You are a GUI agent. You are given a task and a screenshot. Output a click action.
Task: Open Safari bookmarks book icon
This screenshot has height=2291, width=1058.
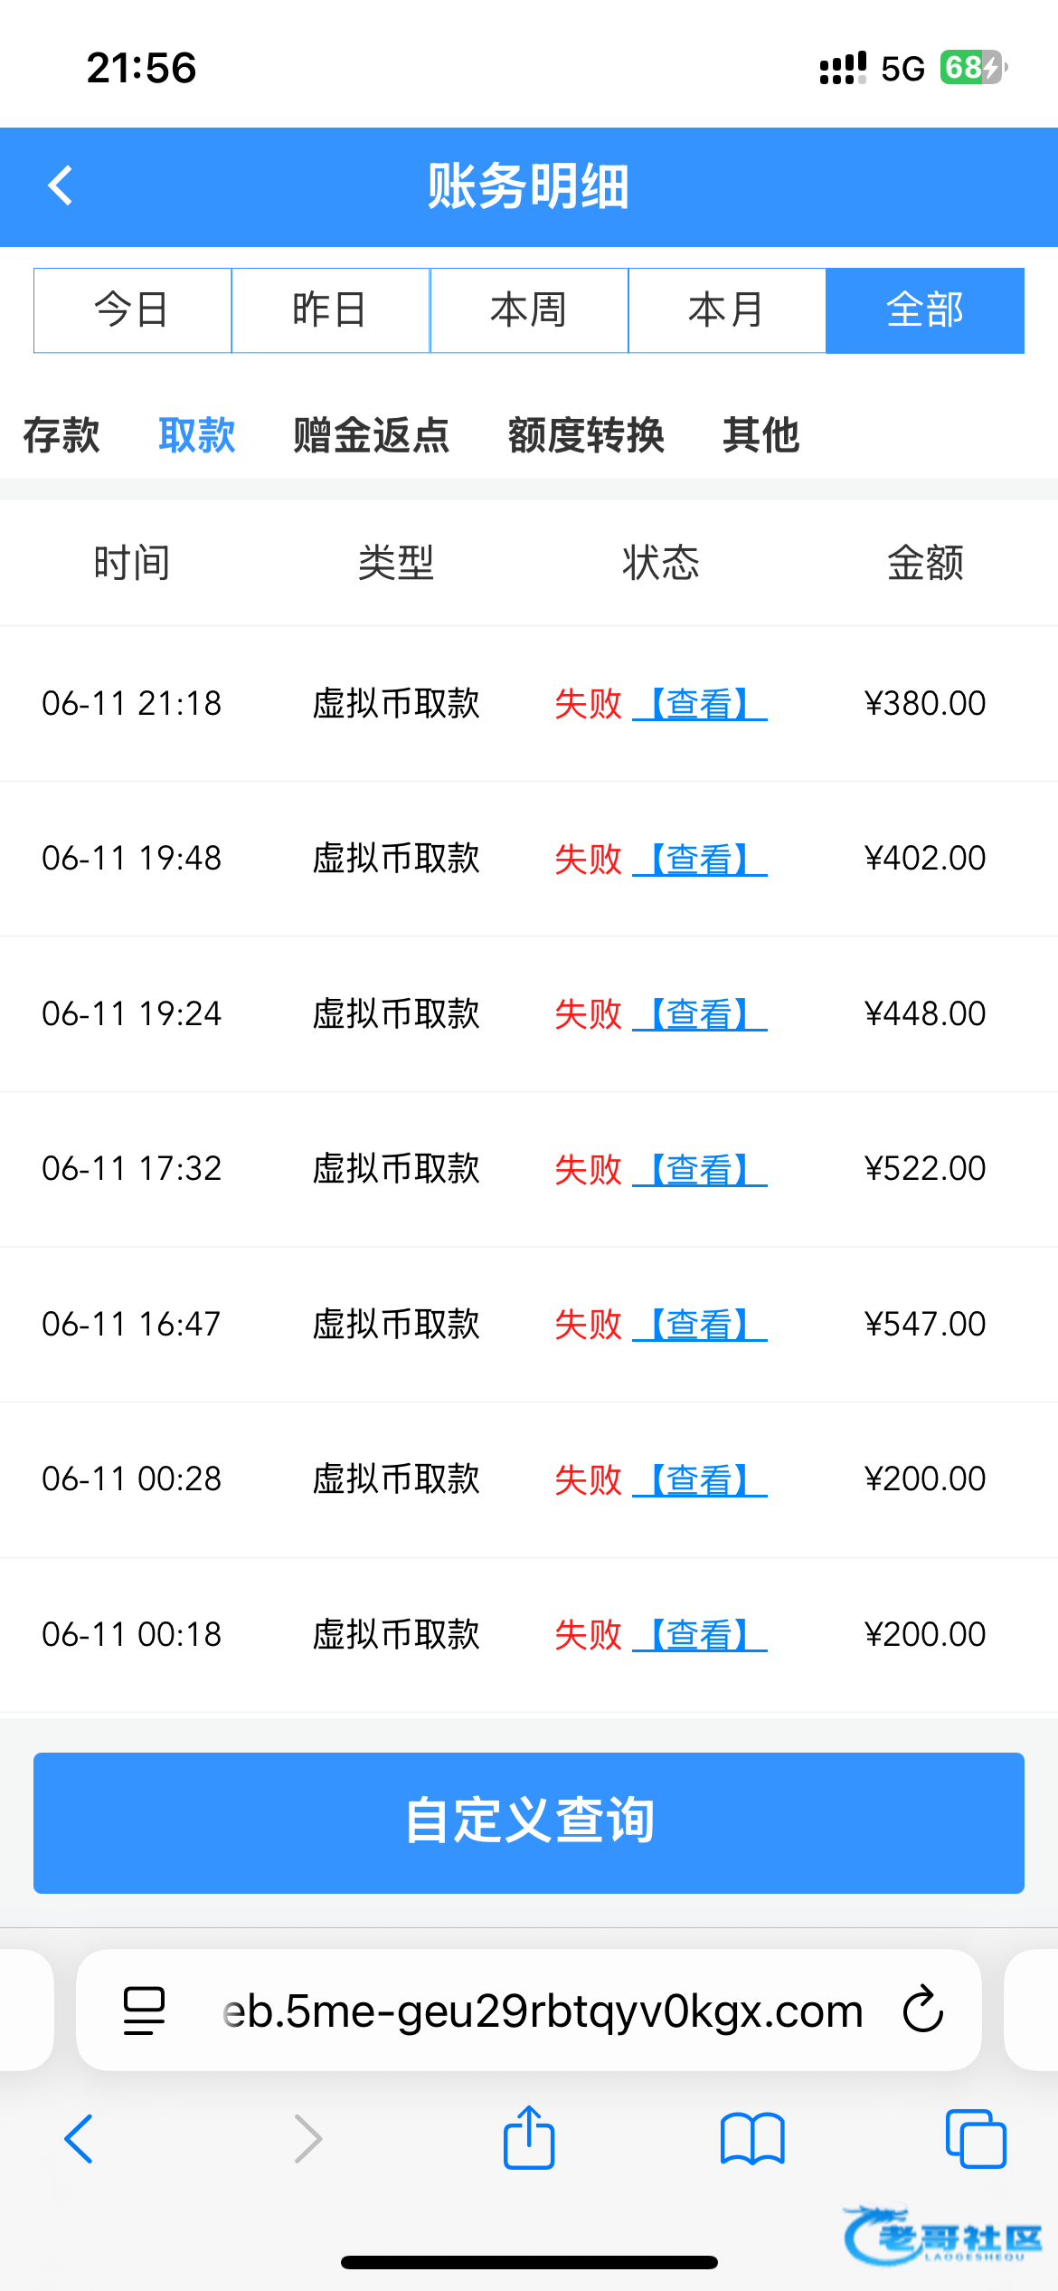752,2139
